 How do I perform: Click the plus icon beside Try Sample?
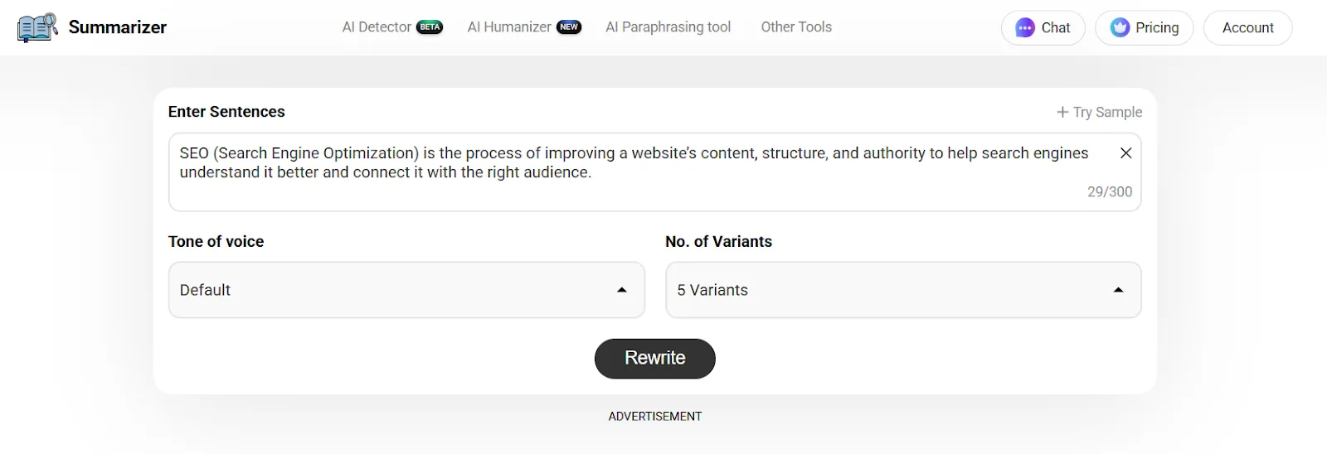pos(1062,112)
